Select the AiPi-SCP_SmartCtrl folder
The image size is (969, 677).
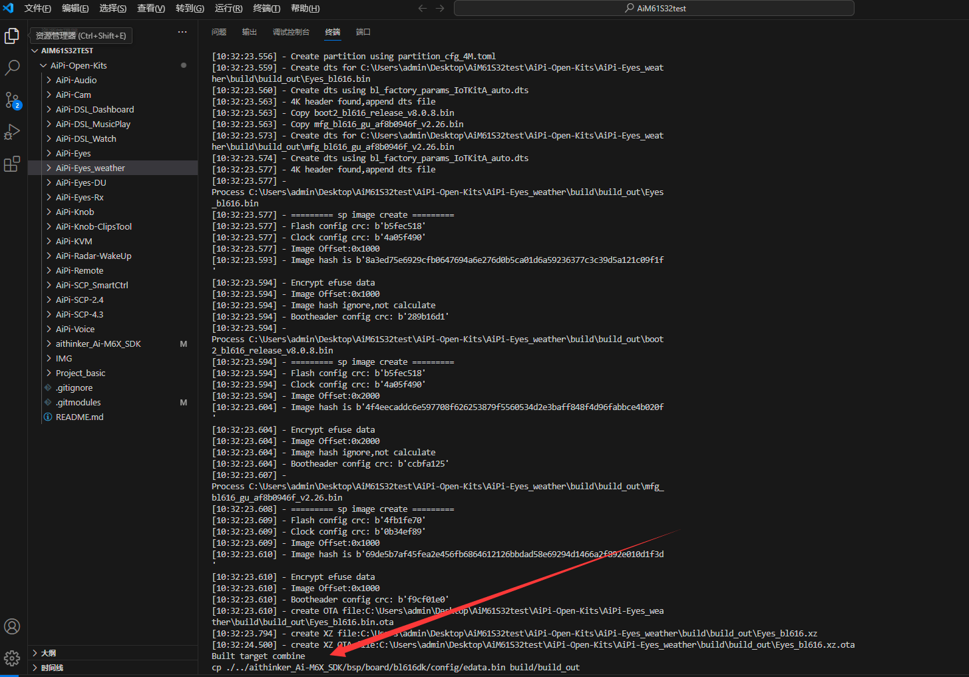coord(112,285)
